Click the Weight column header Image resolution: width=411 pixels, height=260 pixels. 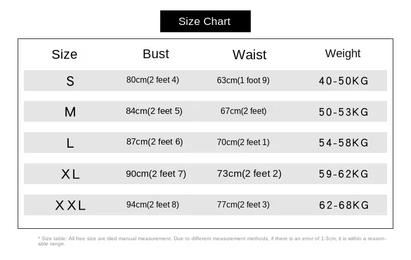(342, 53)
